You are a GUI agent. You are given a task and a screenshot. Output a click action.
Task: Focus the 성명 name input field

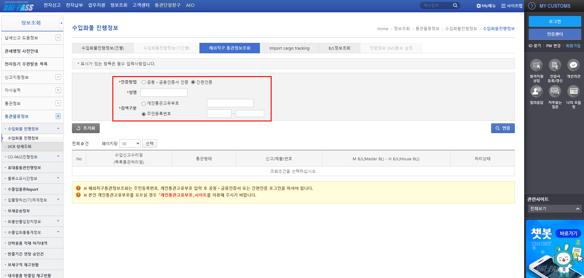tap(164, 93)
